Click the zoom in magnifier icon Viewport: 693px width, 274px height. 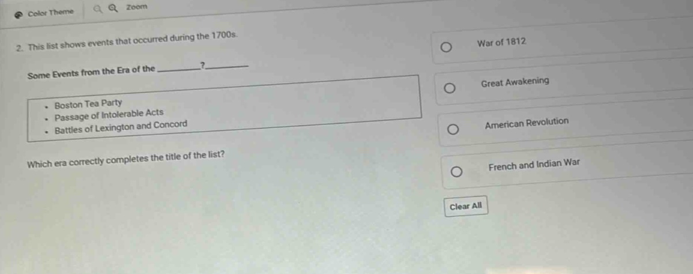(113, 8)
